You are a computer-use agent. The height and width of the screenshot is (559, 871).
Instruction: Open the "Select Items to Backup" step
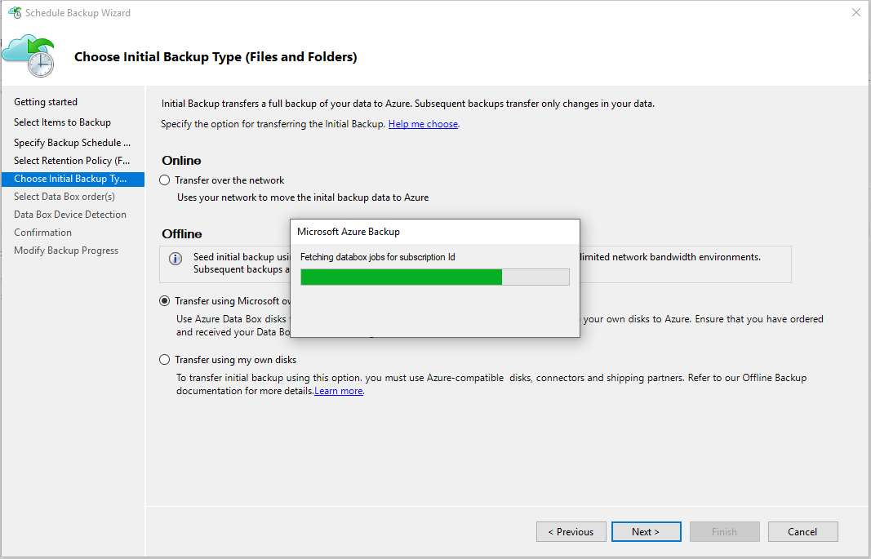click(x=60, y=122)
